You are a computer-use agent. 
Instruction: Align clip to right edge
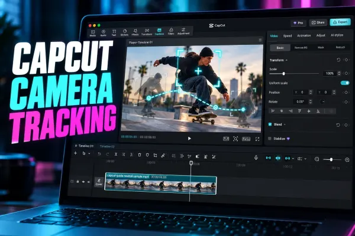(291, 111)
